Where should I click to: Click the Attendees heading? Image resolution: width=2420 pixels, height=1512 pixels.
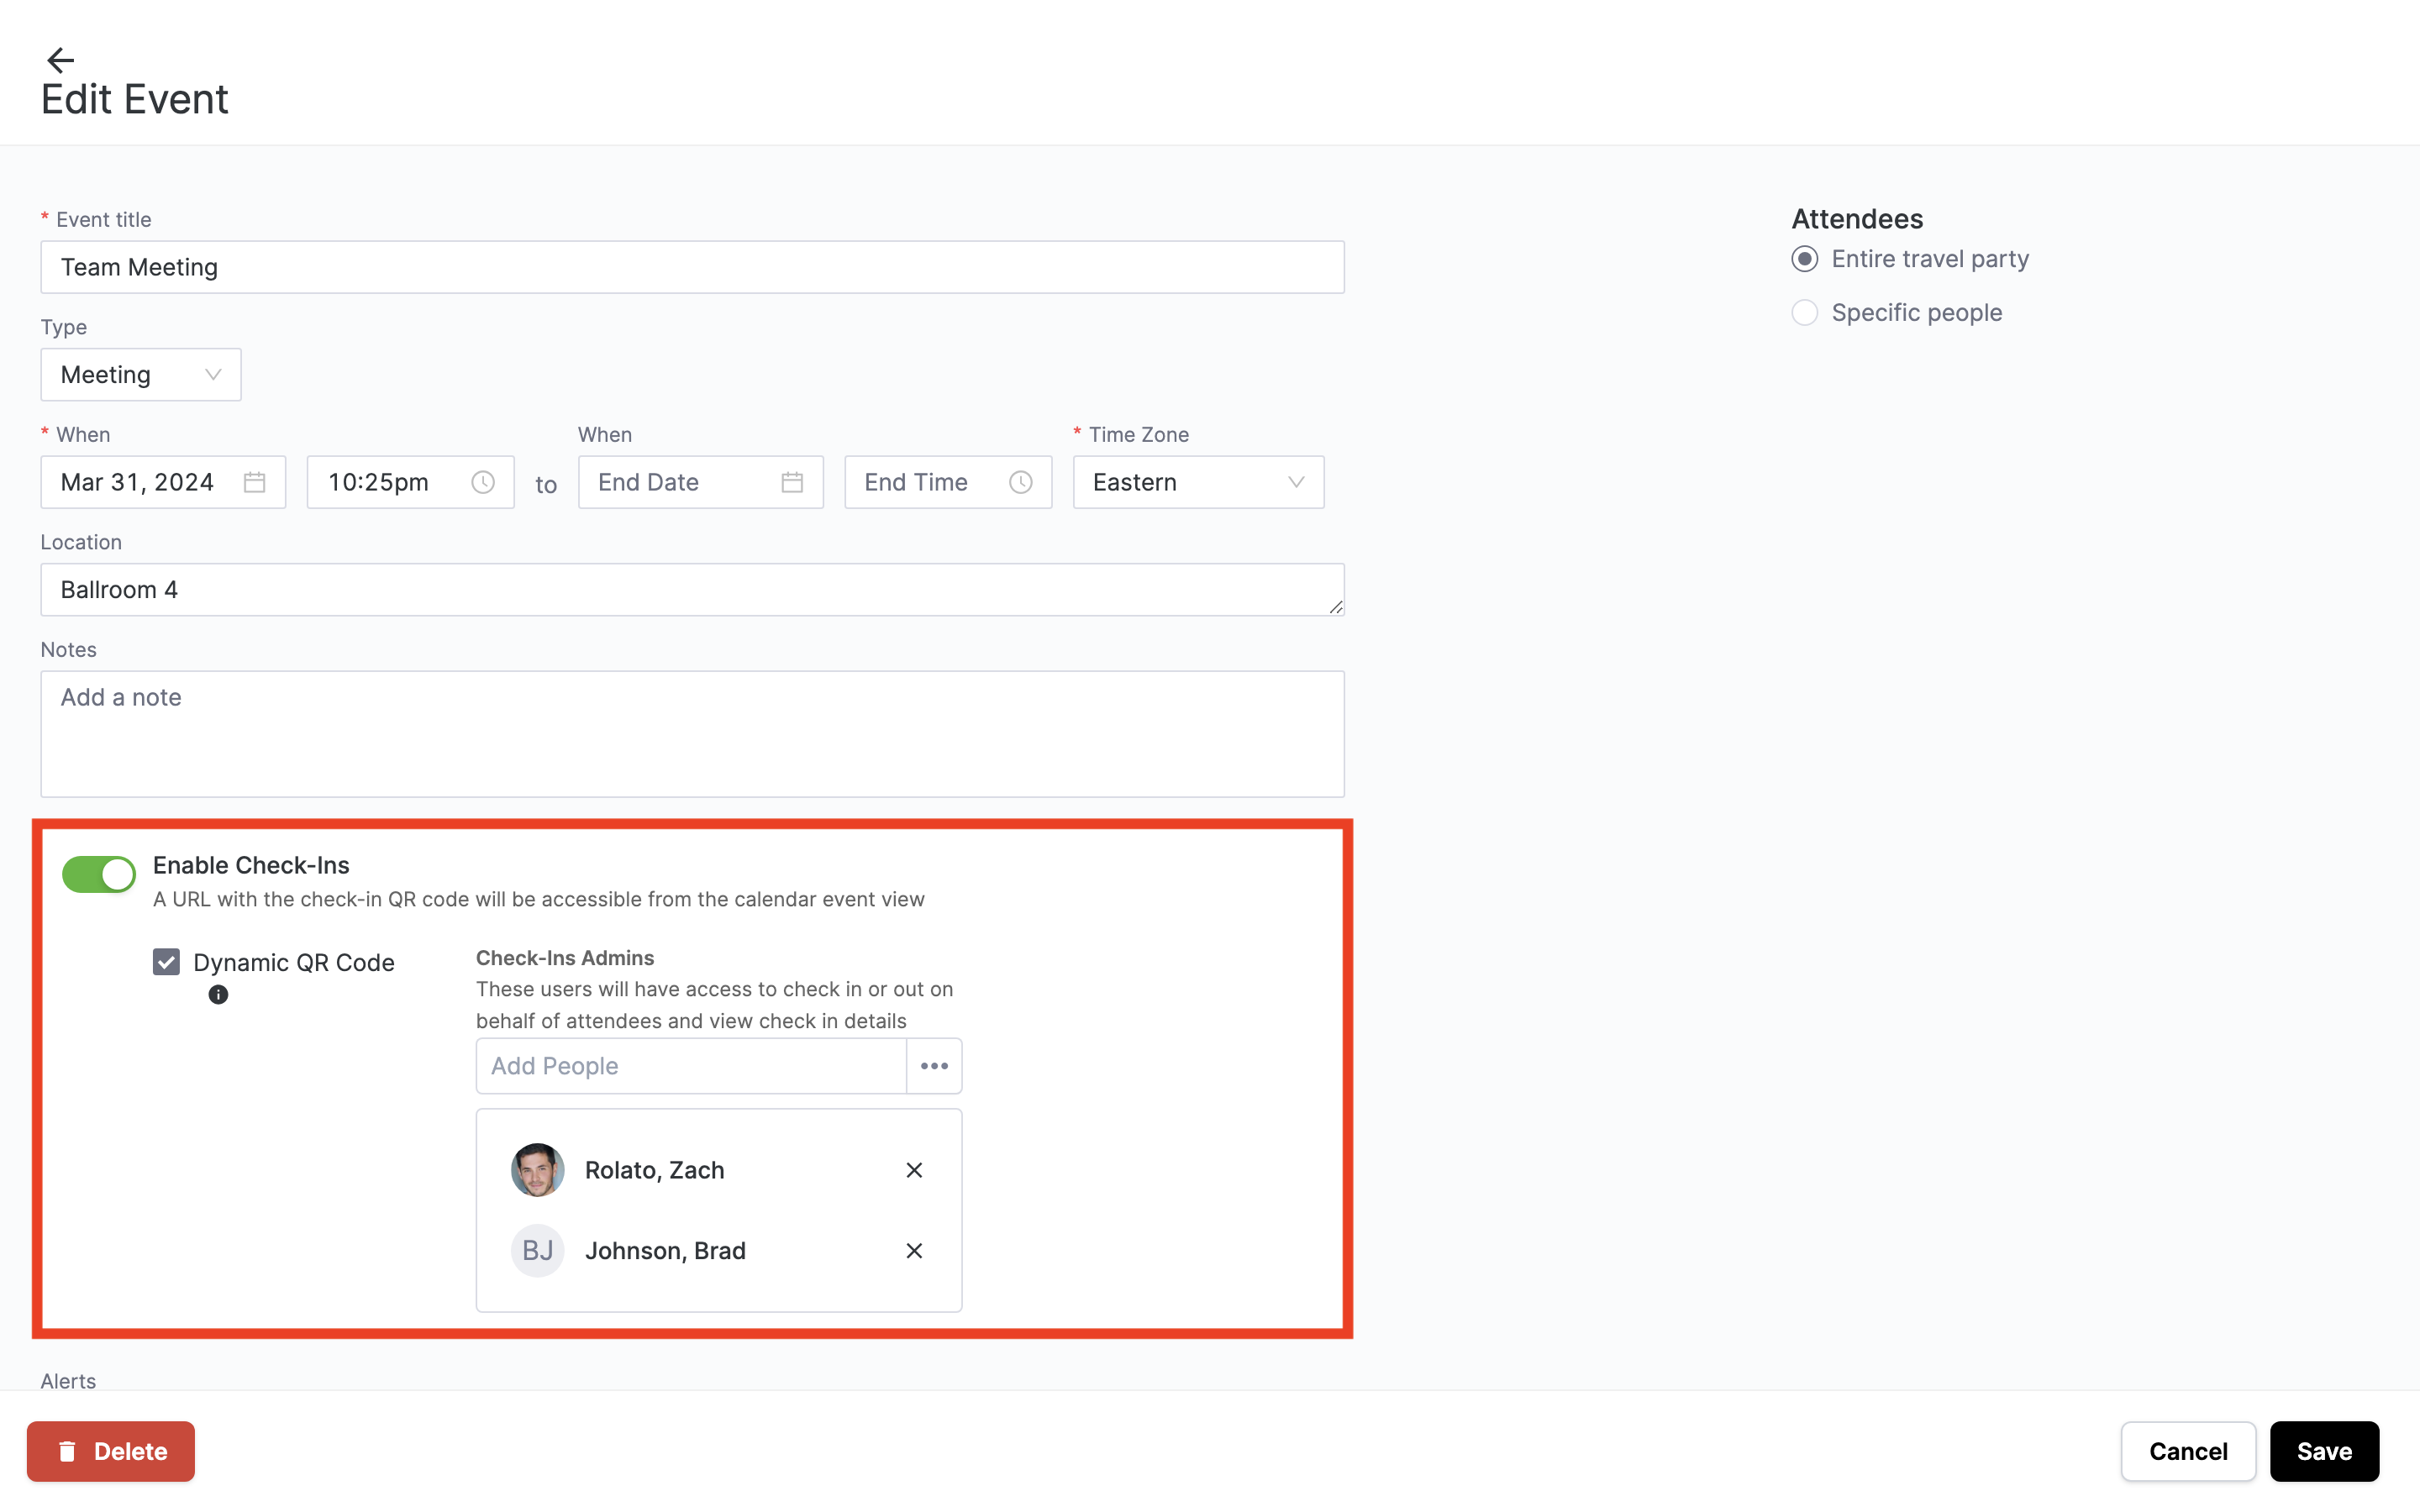[1857, 219]
